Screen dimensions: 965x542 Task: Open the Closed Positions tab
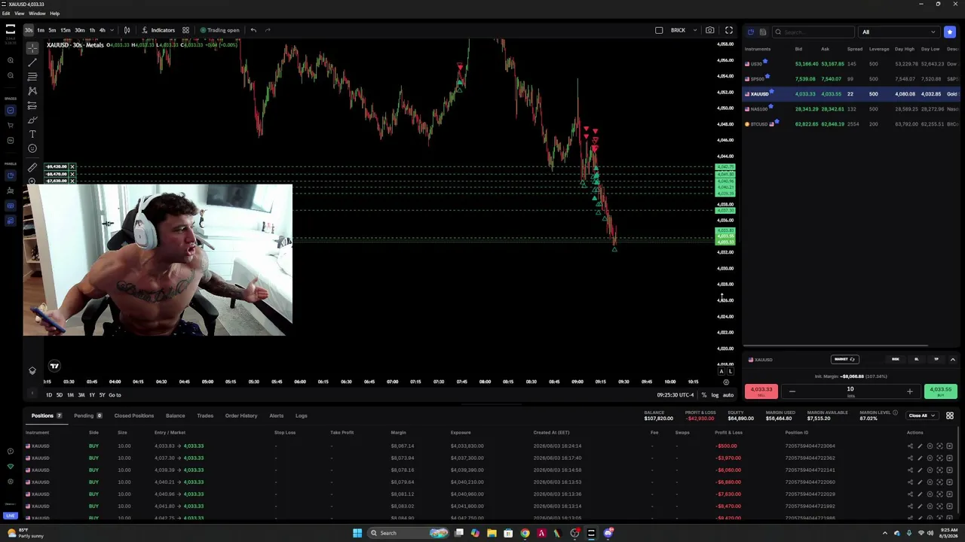click(134, 416)
